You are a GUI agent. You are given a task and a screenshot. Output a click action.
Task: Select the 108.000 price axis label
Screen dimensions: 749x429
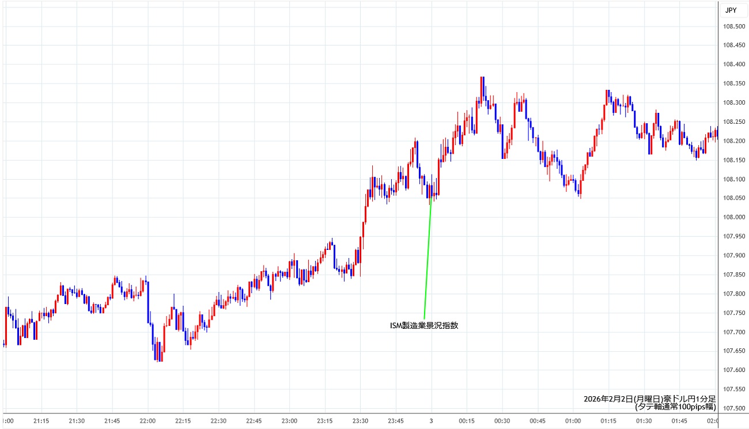734,217
